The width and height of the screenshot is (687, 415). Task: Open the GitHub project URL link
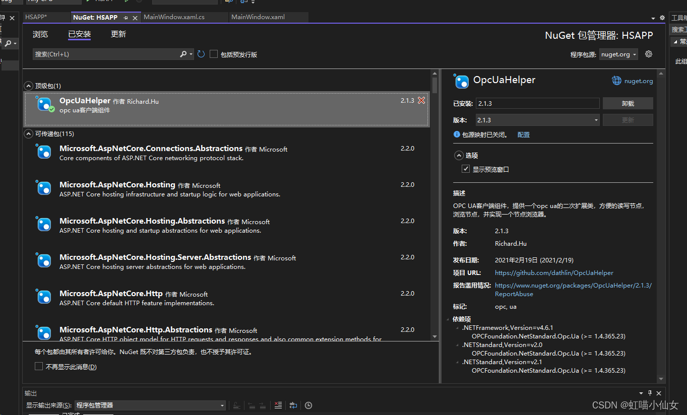554,272
